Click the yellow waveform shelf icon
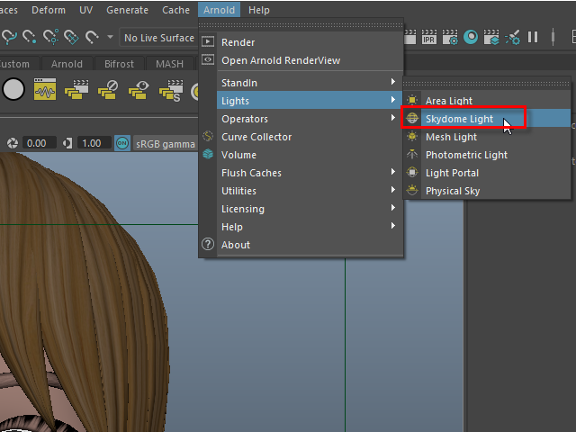The image size is (576, 432). pyautogui.click(x=45, y=90)
